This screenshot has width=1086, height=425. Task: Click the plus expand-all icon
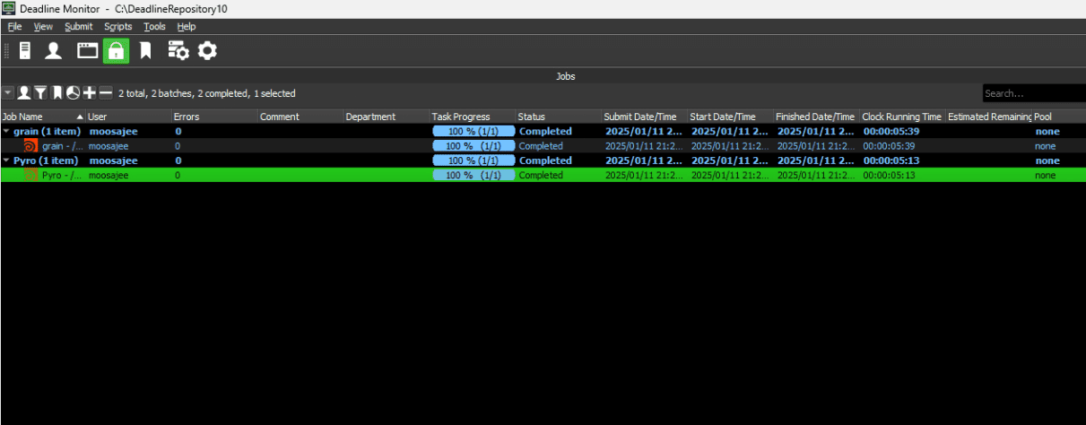point(89,93)
